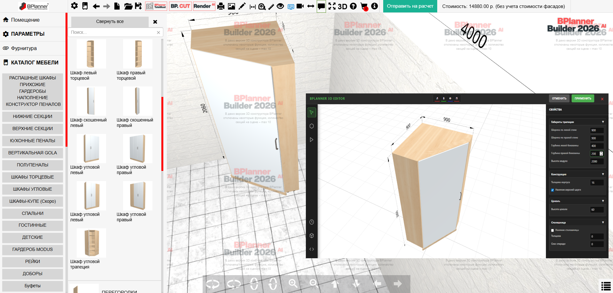613x293 pixels.
Task: Select the ruler tool
Action: tap(271, 6)
